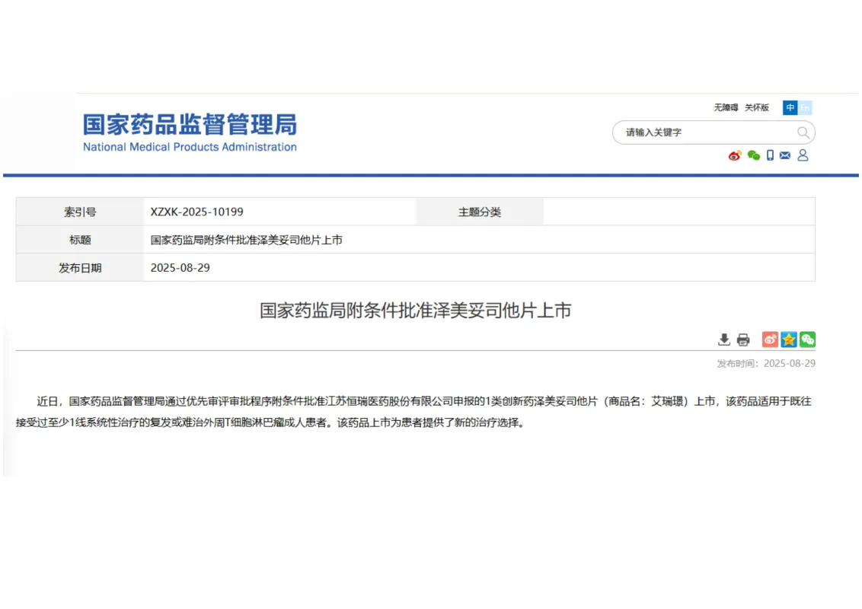Share the article to WeChat
The width and height of the screenshot is (862, 609).
click(807, 339)
